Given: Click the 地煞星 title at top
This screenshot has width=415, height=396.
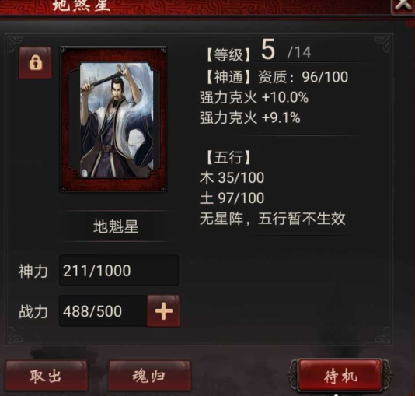Looking at the screenshot, I should 82,5.
